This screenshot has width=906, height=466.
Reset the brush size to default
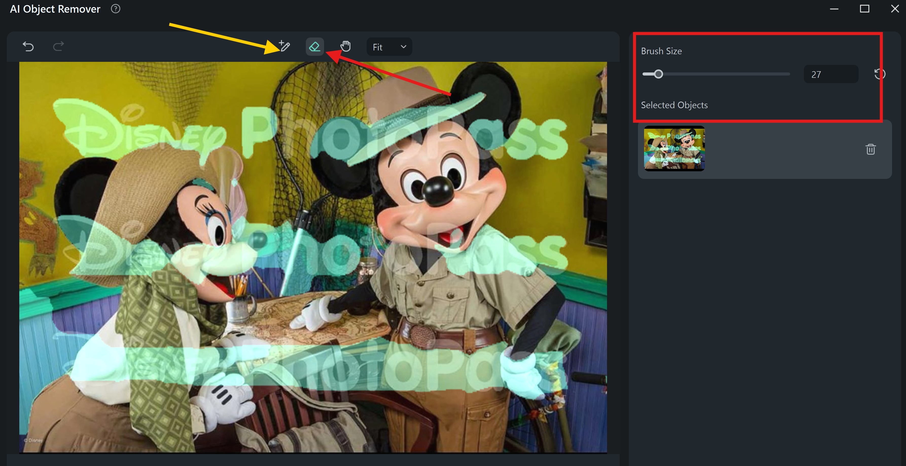[879, 74]
